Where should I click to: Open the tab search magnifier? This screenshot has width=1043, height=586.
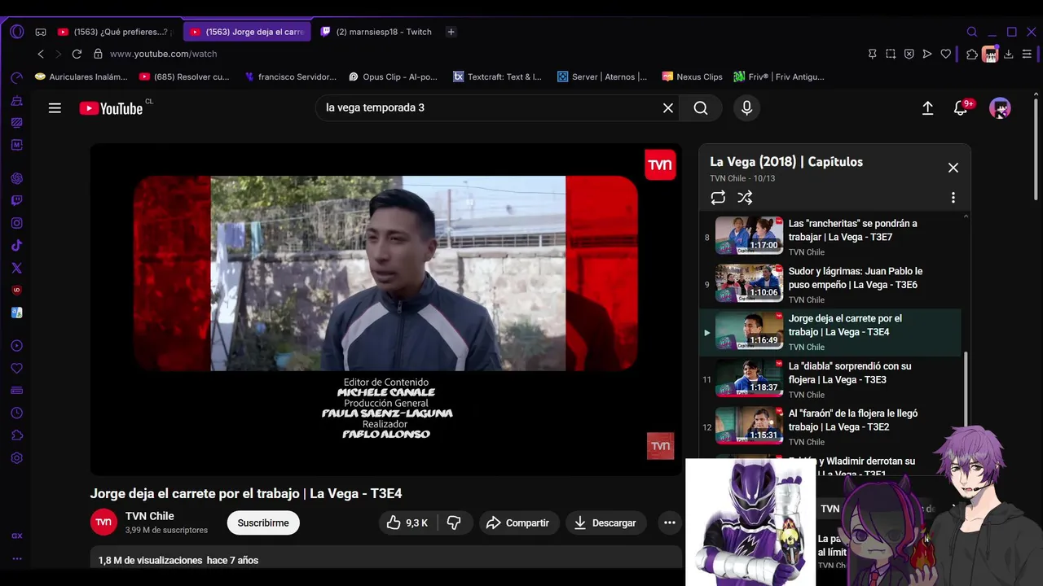pyautogui.click(x=972, y=32)
